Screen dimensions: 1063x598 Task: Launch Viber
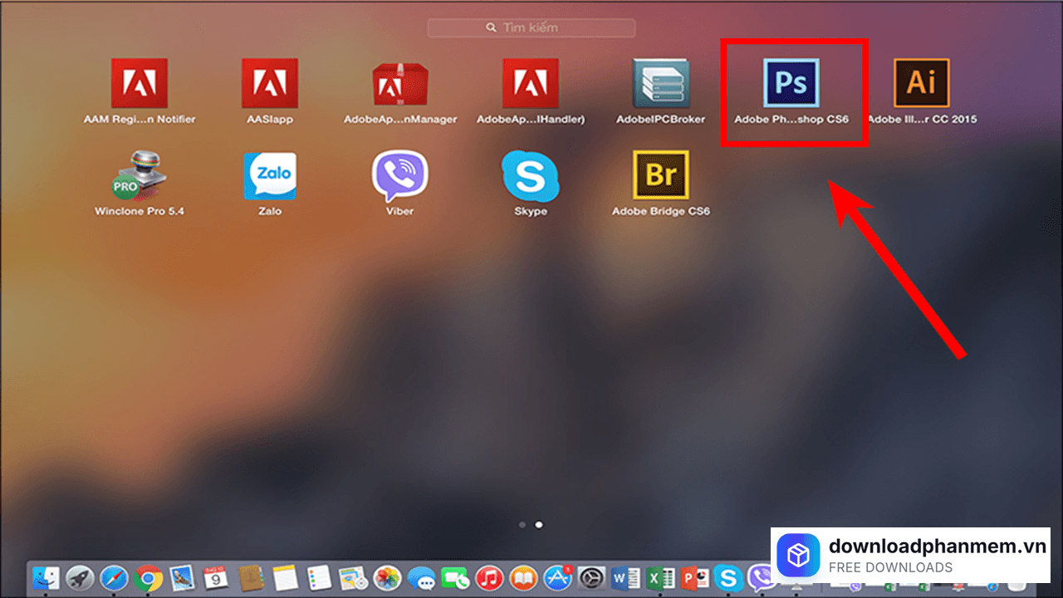[x=399, y=174]
